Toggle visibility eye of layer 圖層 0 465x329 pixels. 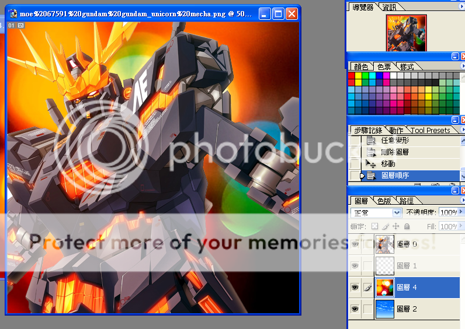pyautogui.click(x=355, y=244)
